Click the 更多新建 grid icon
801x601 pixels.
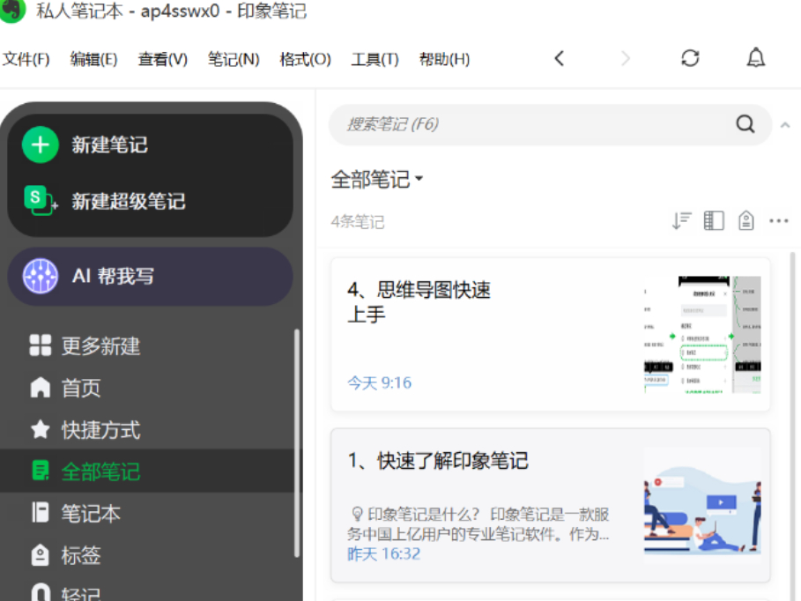(x=41, y=345)
